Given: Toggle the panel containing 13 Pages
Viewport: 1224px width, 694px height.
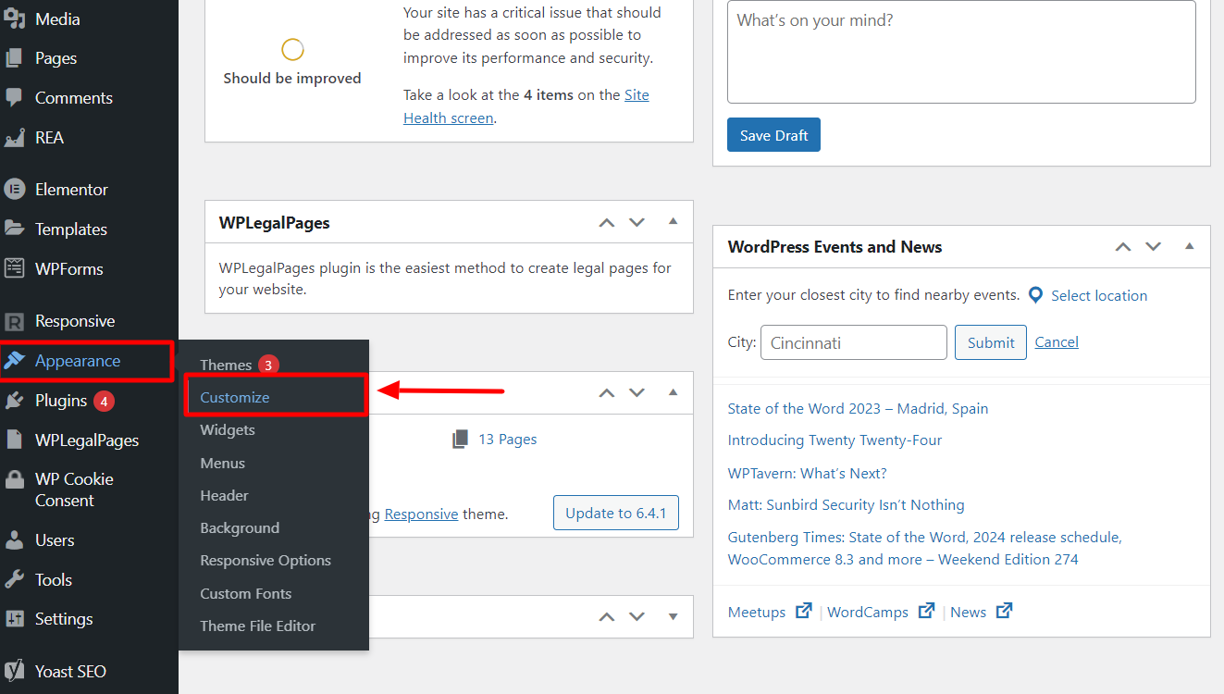Looking at the screenshot, I should coord(673,392).
